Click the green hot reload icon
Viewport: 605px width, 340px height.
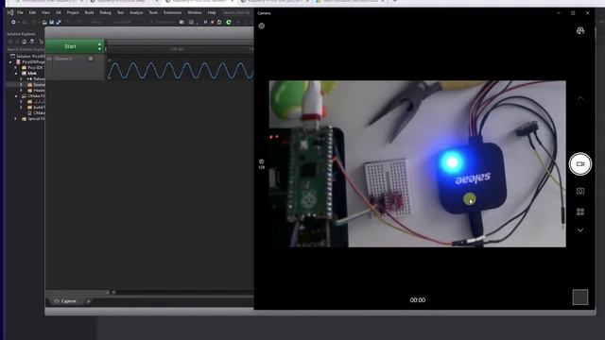tap(229, 23)
